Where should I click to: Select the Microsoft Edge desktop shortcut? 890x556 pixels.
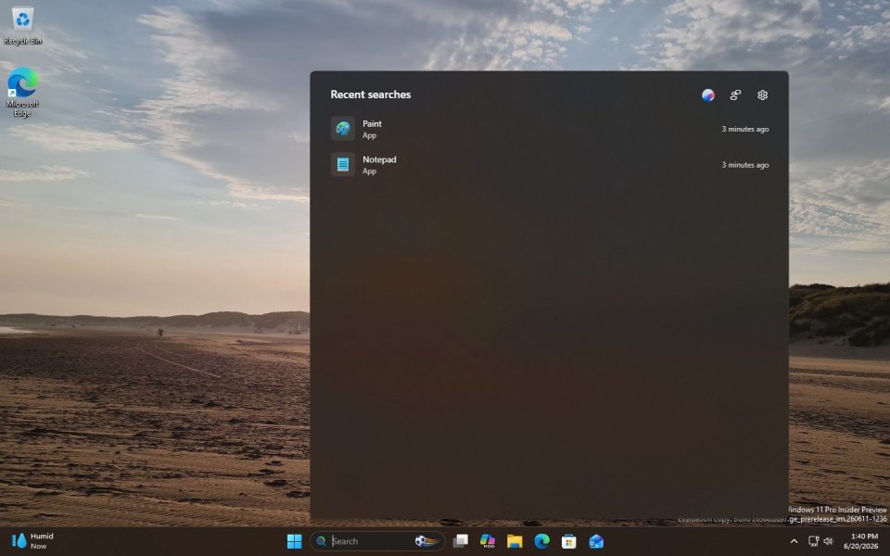click(22, 92)
